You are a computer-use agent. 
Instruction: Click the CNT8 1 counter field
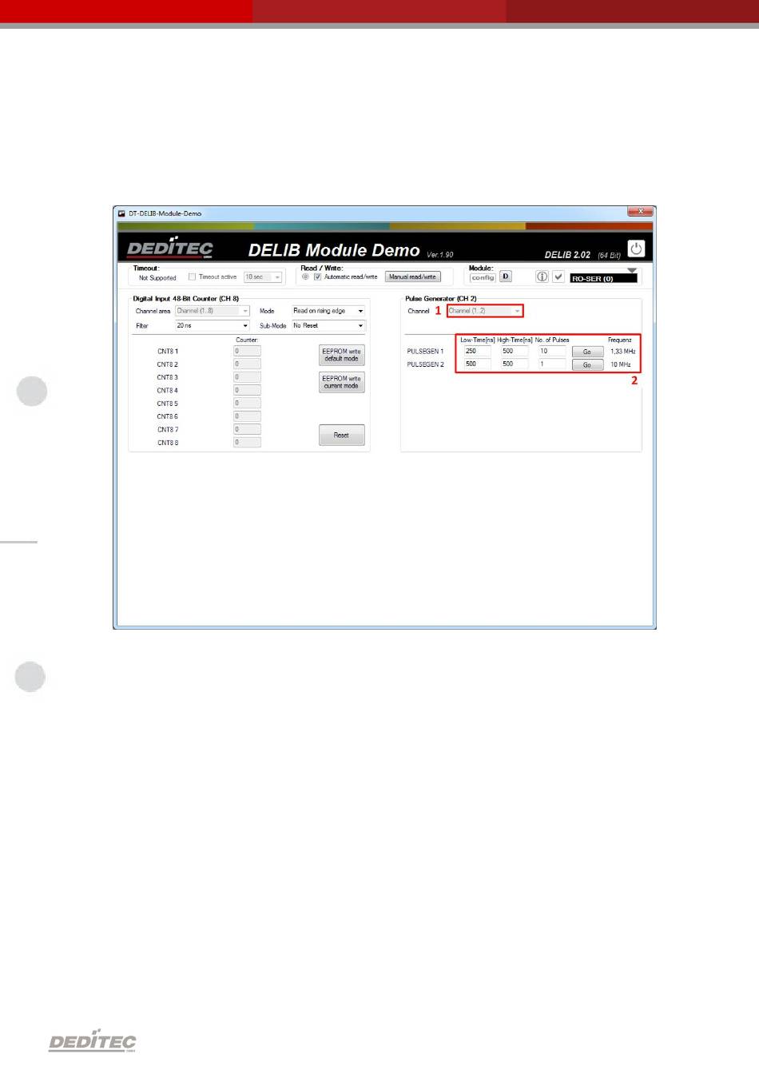[247, 351]
